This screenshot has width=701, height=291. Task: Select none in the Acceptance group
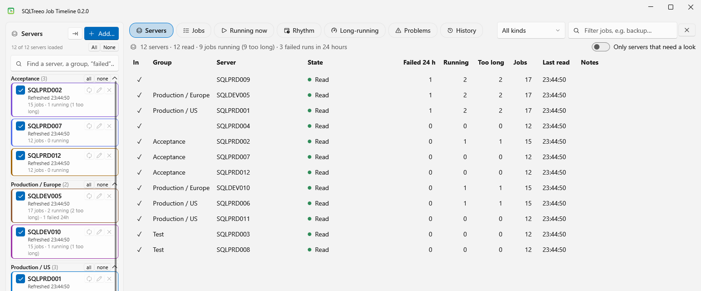(x=102, y=79)
